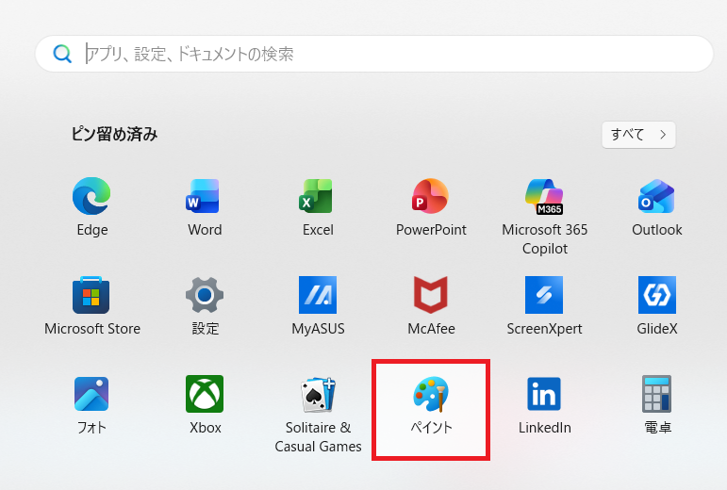Open Solitaire & Casual Games

318,414
